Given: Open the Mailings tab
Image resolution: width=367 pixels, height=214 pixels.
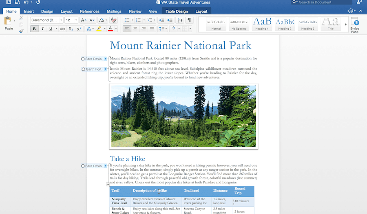Looking at the screenshot, I should 114,11.
